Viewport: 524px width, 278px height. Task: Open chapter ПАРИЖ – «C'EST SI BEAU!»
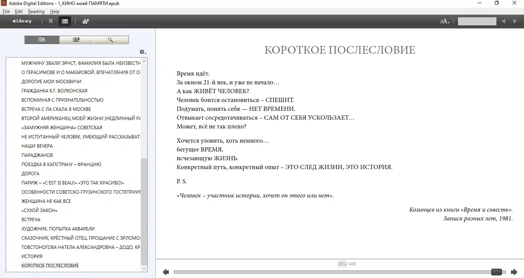coord(73,183)
